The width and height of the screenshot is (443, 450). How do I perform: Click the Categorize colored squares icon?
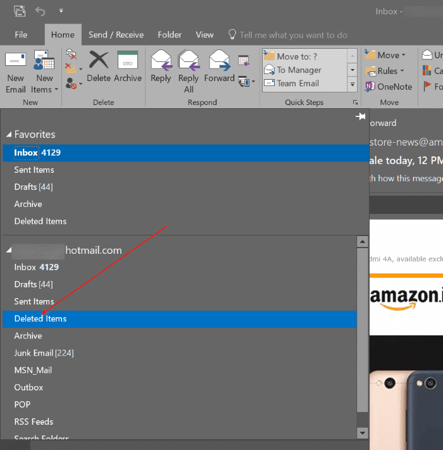coord(427,70)
